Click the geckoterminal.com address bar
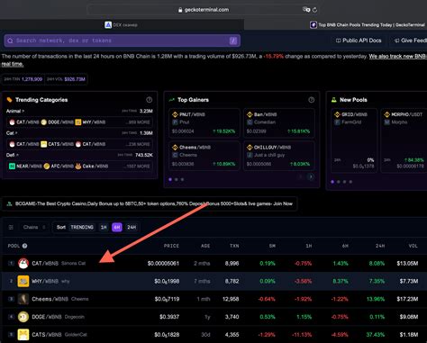 pos(204,10)
